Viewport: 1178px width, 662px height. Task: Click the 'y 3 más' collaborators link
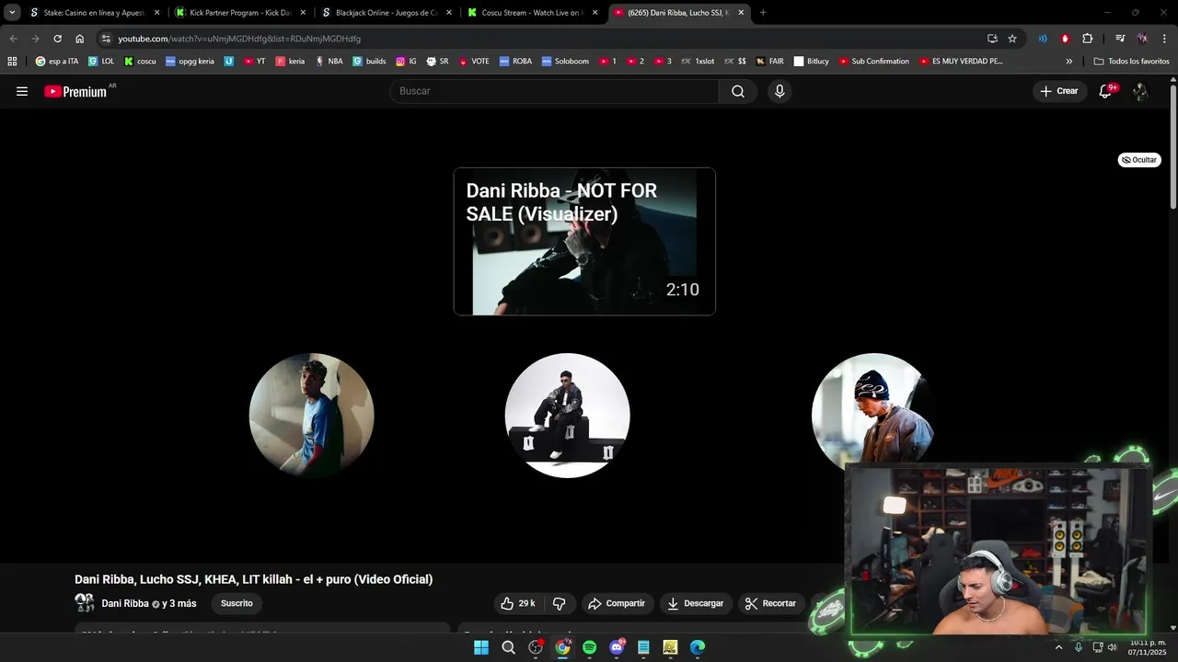tap(179, 604)
